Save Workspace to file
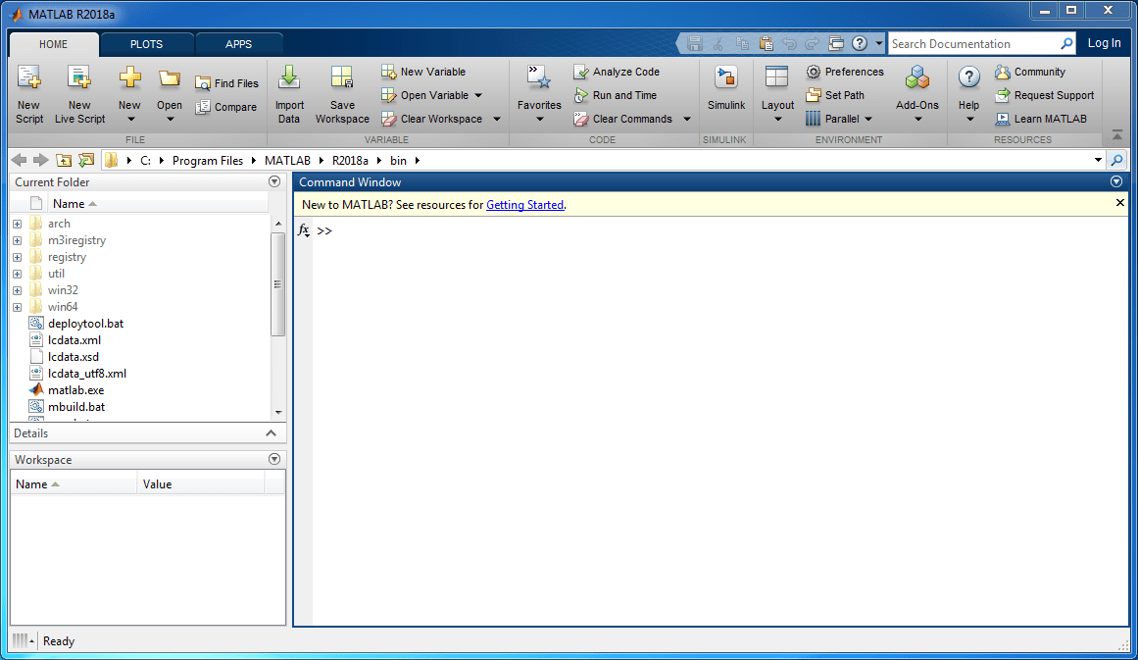1138x660 pixels. pos(342,94)
